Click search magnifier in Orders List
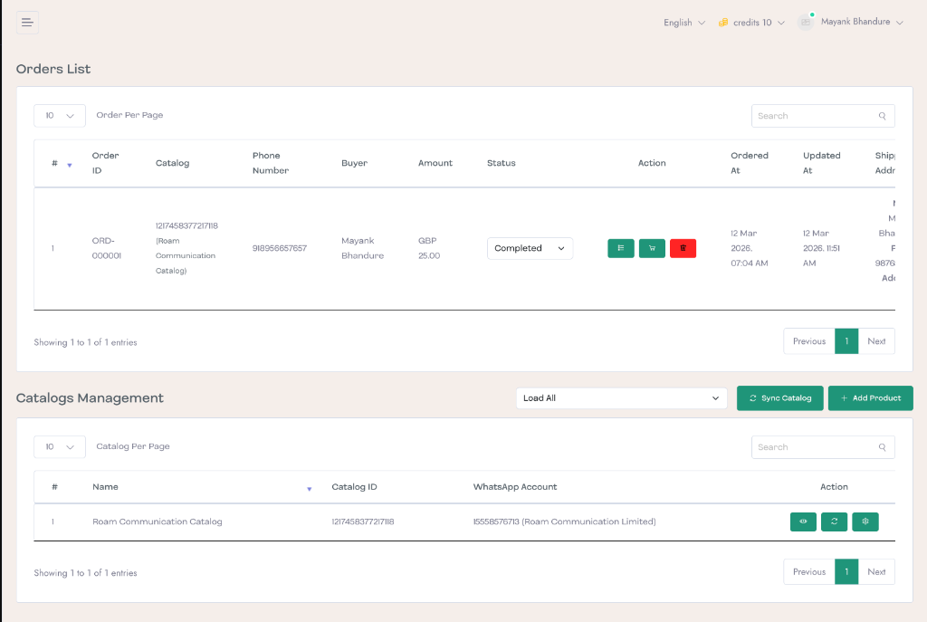This screenshot has width=927, height=622. coord(882,116)
